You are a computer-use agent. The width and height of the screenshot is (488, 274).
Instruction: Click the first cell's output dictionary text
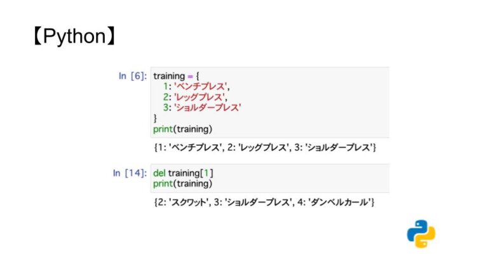click(x=265, y=147)
